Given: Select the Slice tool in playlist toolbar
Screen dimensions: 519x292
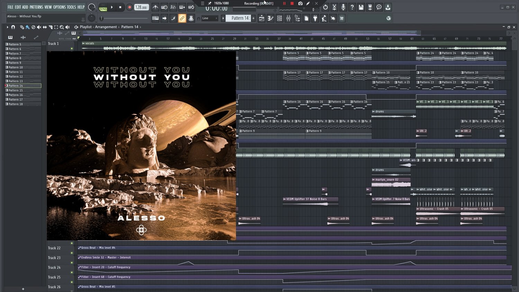Looking at the screenshot, I should (x=51, y=27).
